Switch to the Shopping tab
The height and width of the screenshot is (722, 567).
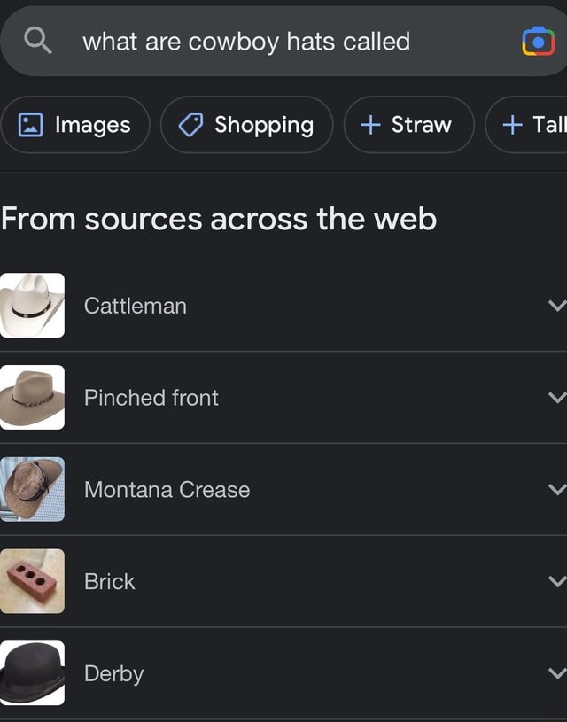coord(246,125)
